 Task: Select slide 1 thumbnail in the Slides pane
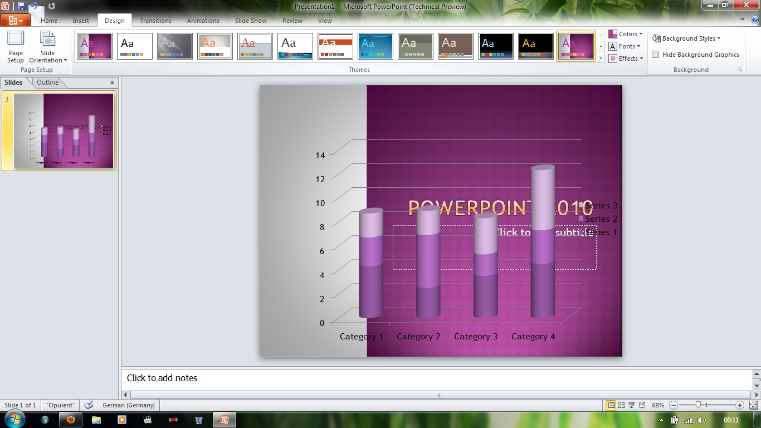64,130
